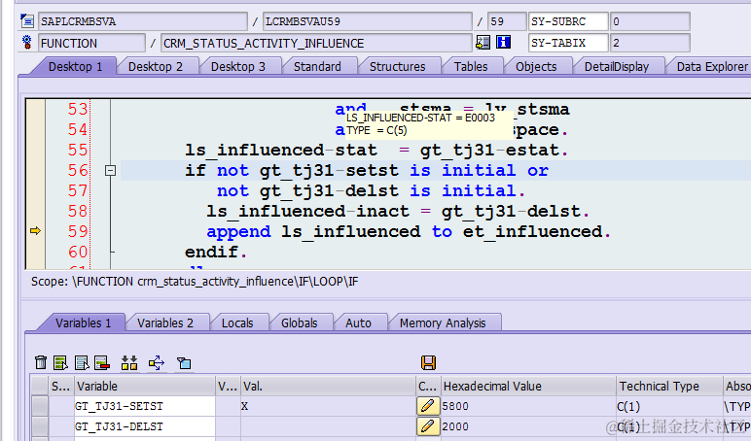Select the Auto tab
Image resolution: width=751 pixels, height=441 pixels.
coord(358,322)
